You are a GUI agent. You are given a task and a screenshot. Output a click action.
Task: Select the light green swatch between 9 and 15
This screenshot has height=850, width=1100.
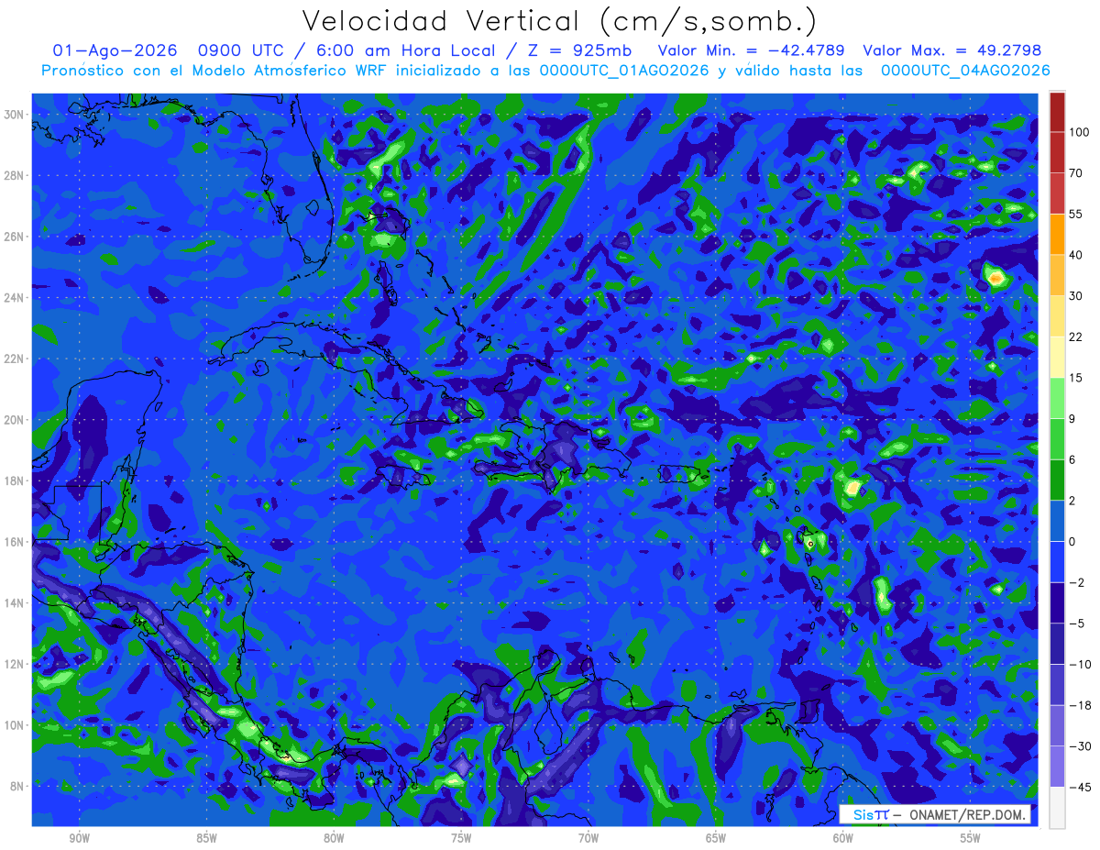tap(1057, 398)
